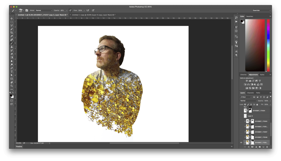Screen dimensions: 281x161
Task: Open the Paragraph panel icon
Action: pos(236,55)
